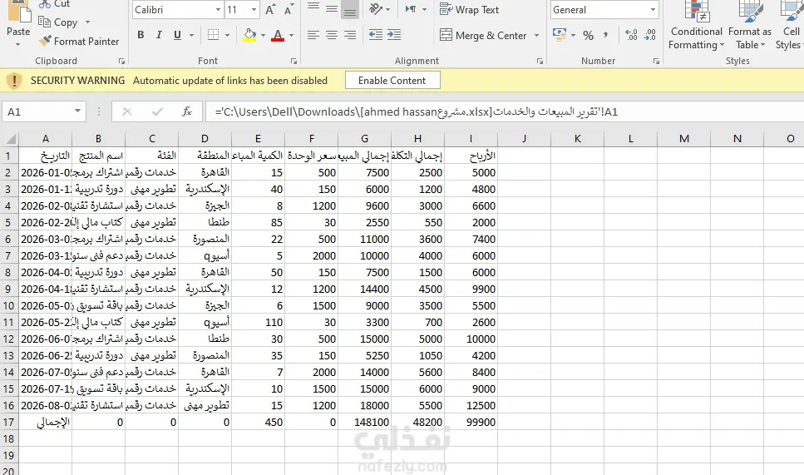
Task: Apply Percent Style
Action: click(x=588, y=36)
